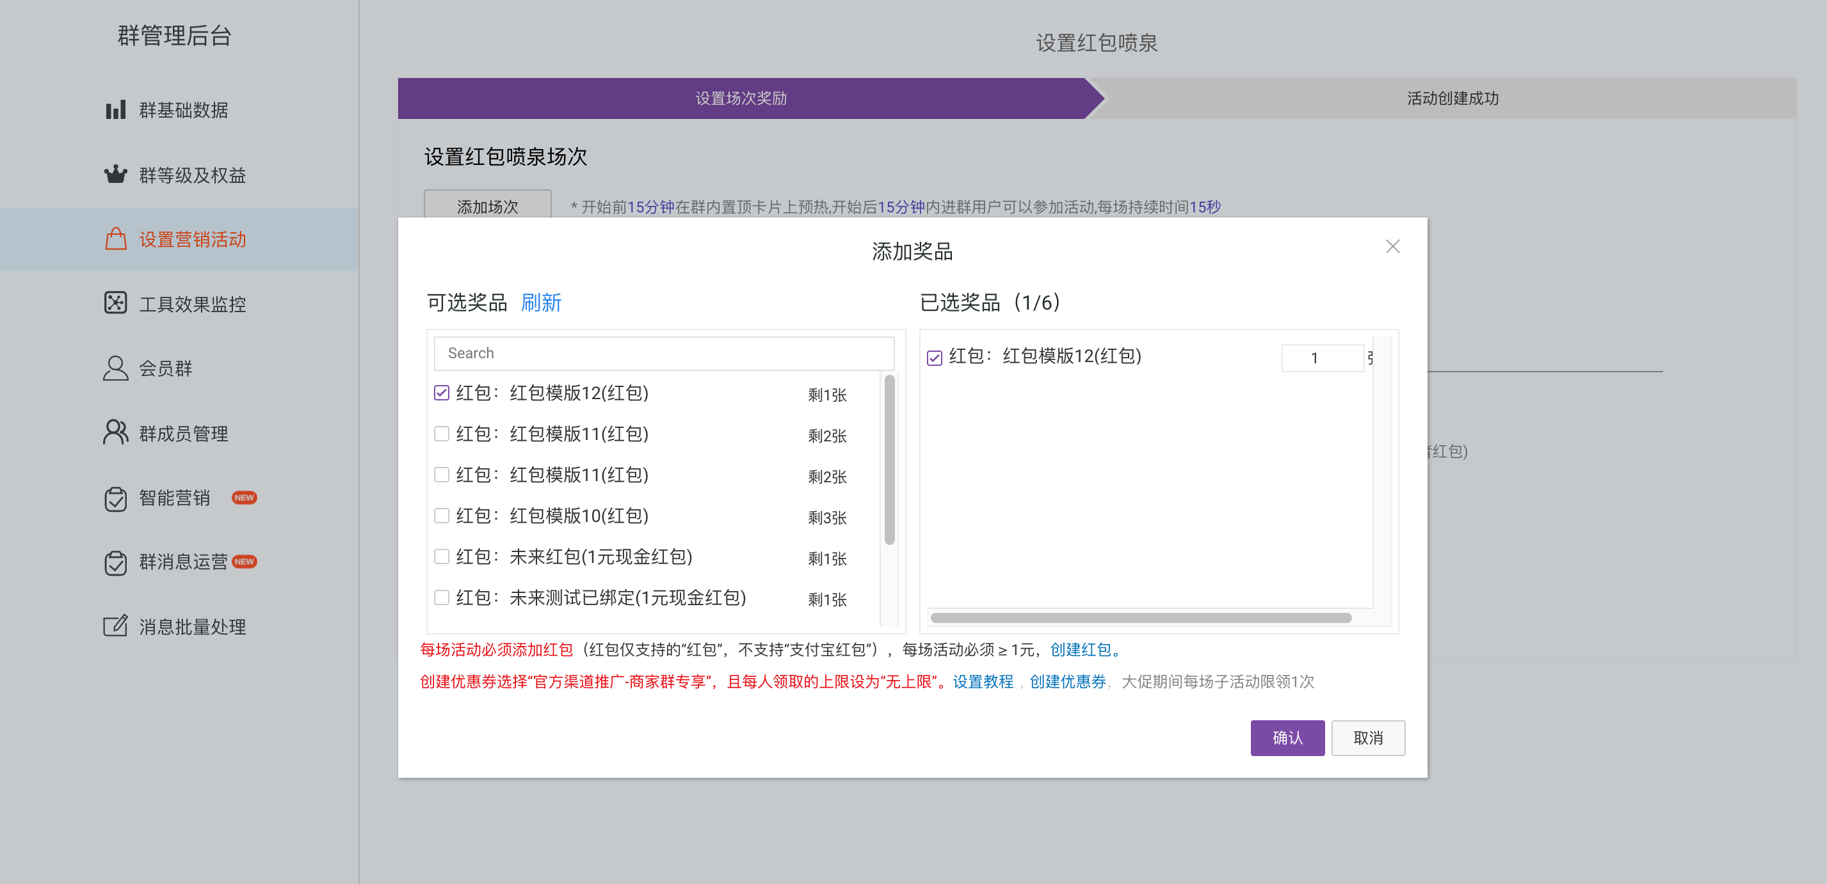Open the 创建优惠券 link
The height and width of the screenshot is (884, 1827).
(1067, 681)
